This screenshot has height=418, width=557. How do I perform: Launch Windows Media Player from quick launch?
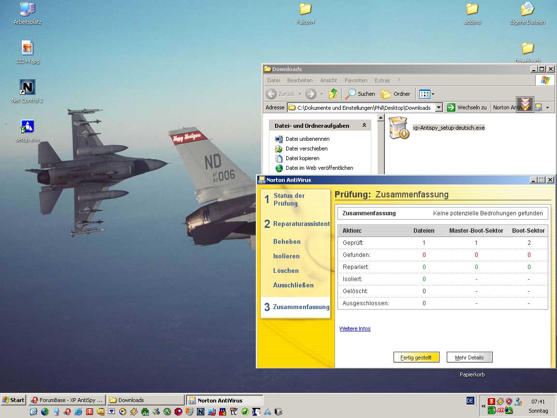point(122,412)
